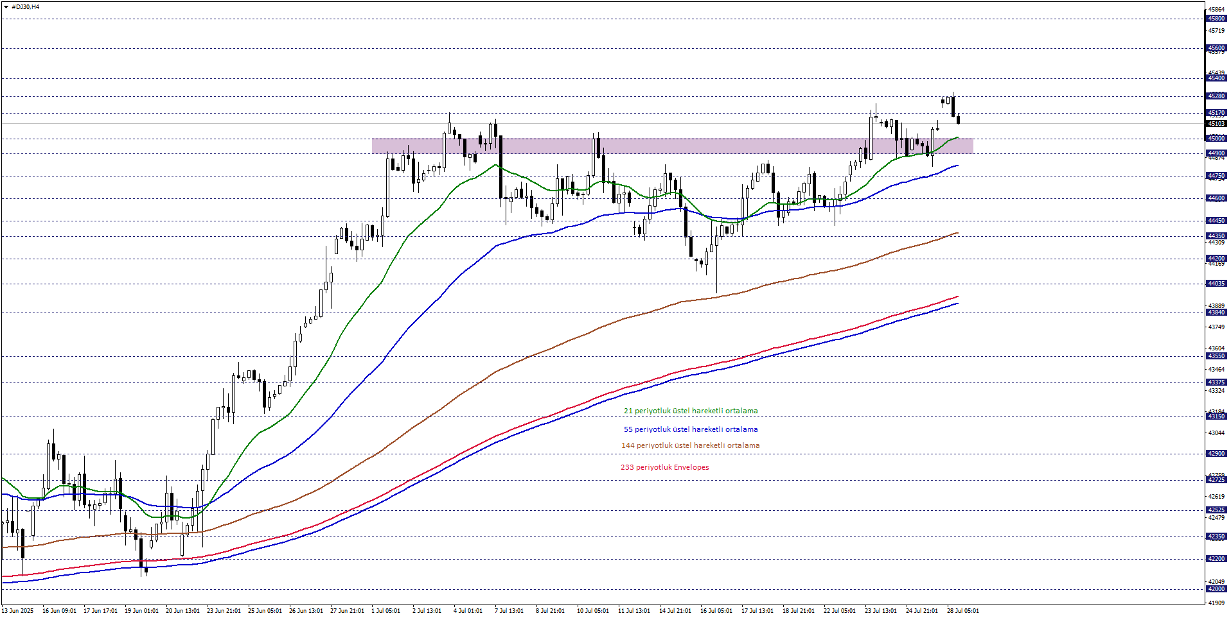Select the 44750 horizontal level price tag
Screen dimensions: 1231x618
click(x=1217, y=176)
